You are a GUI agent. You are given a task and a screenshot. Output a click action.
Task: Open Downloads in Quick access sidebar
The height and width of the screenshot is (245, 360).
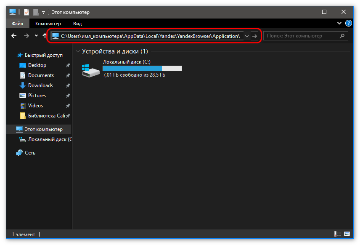click(40, 85)
